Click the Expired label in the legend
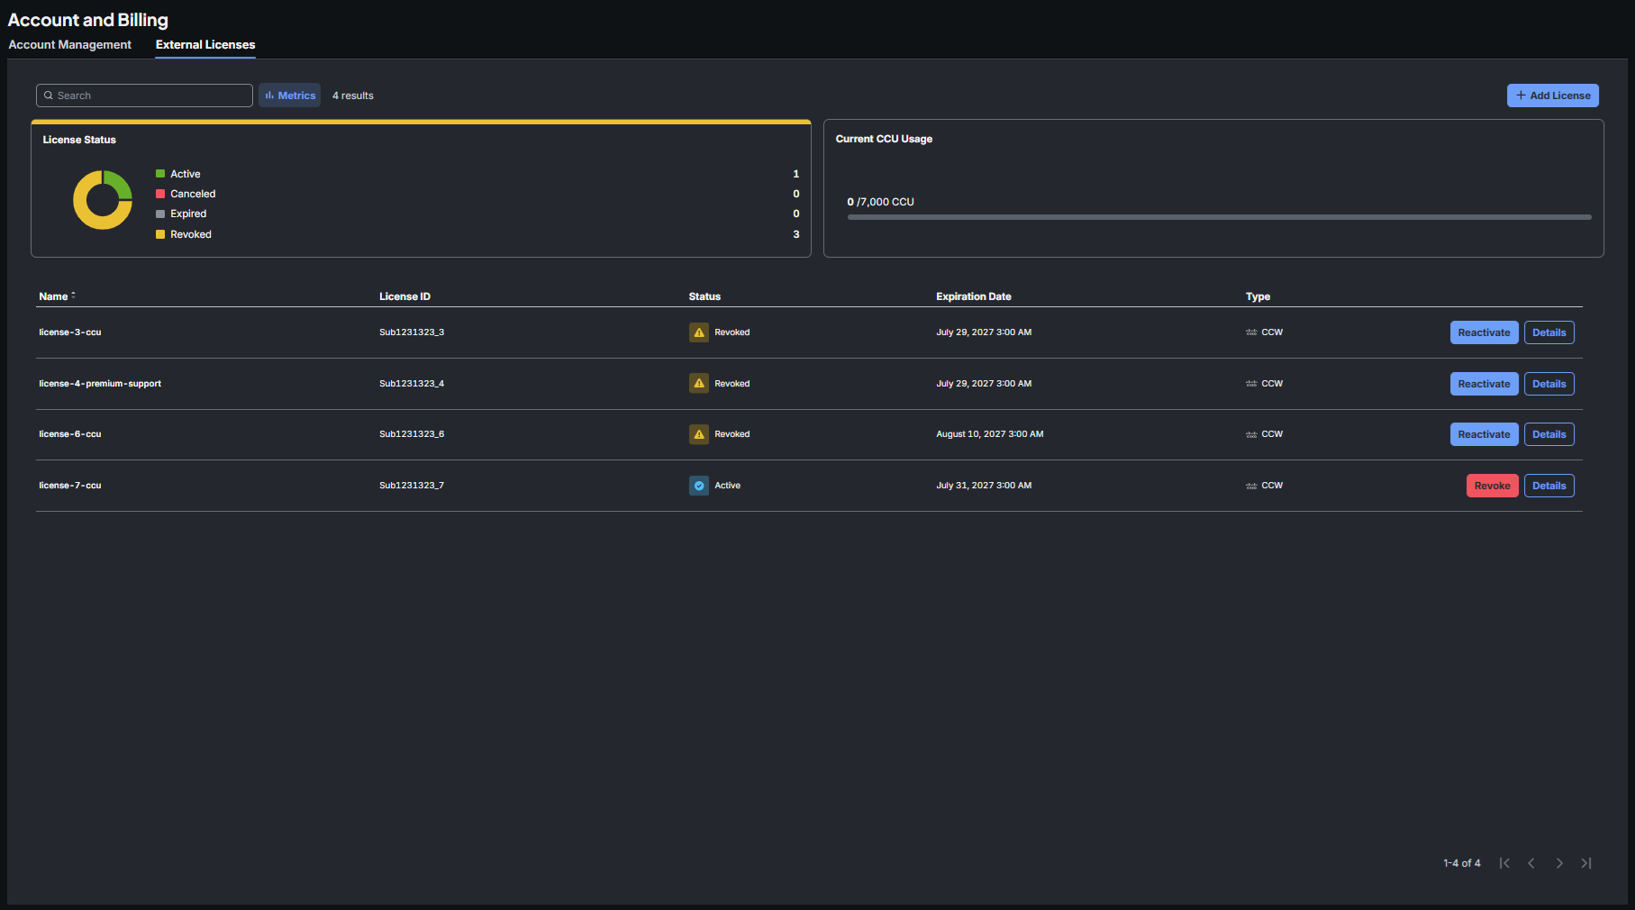 tap(188, 214)
